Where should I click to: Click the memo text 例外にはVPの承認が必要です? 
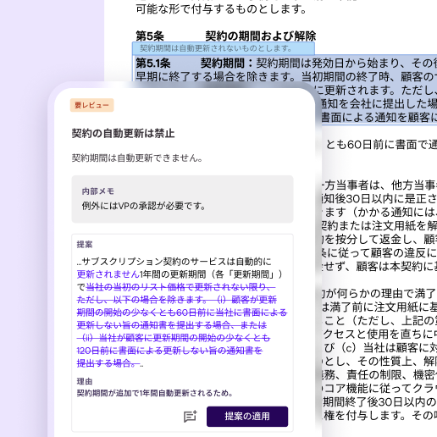[x=144, y=206]
